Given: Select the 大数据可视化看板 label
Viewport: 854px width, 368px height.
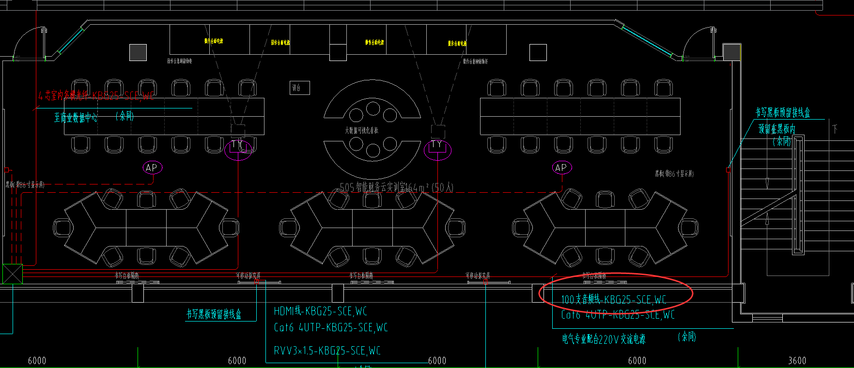Looking at the screenshot, I should (361, 130).
